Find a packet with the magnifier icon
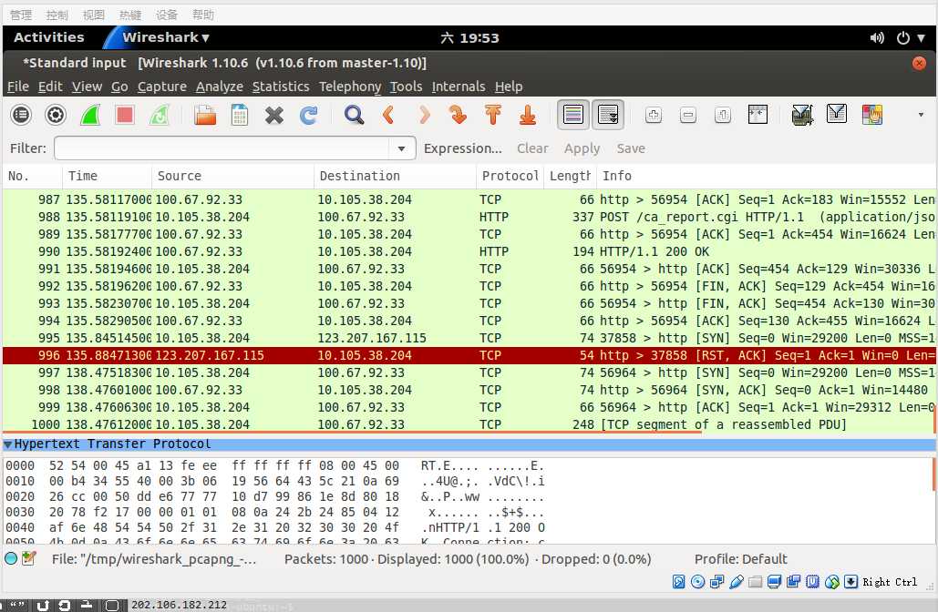This screenshot has height=612, width=938. (354, 114)
